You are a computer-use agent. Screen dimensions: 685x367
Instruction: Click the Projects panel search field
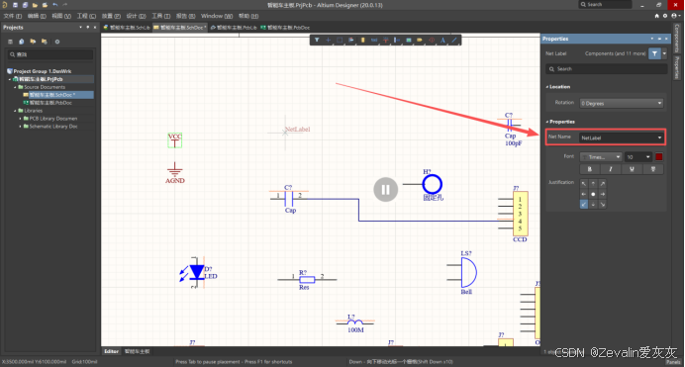click(50, 54)
